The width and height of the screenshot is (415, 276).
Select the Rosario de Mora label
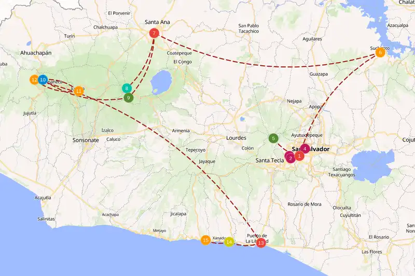point(305,205)
